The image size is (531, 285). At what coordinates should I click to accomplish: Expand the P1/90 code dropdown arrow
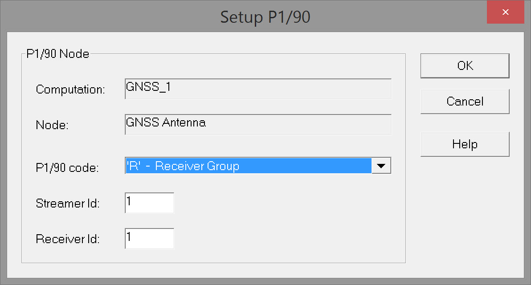pos(381,166)
